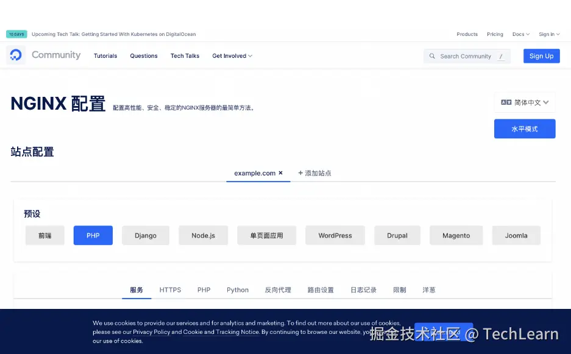Focus the Search Community field
The width and height of the screenshot is (571, 354).
point(467,56)
